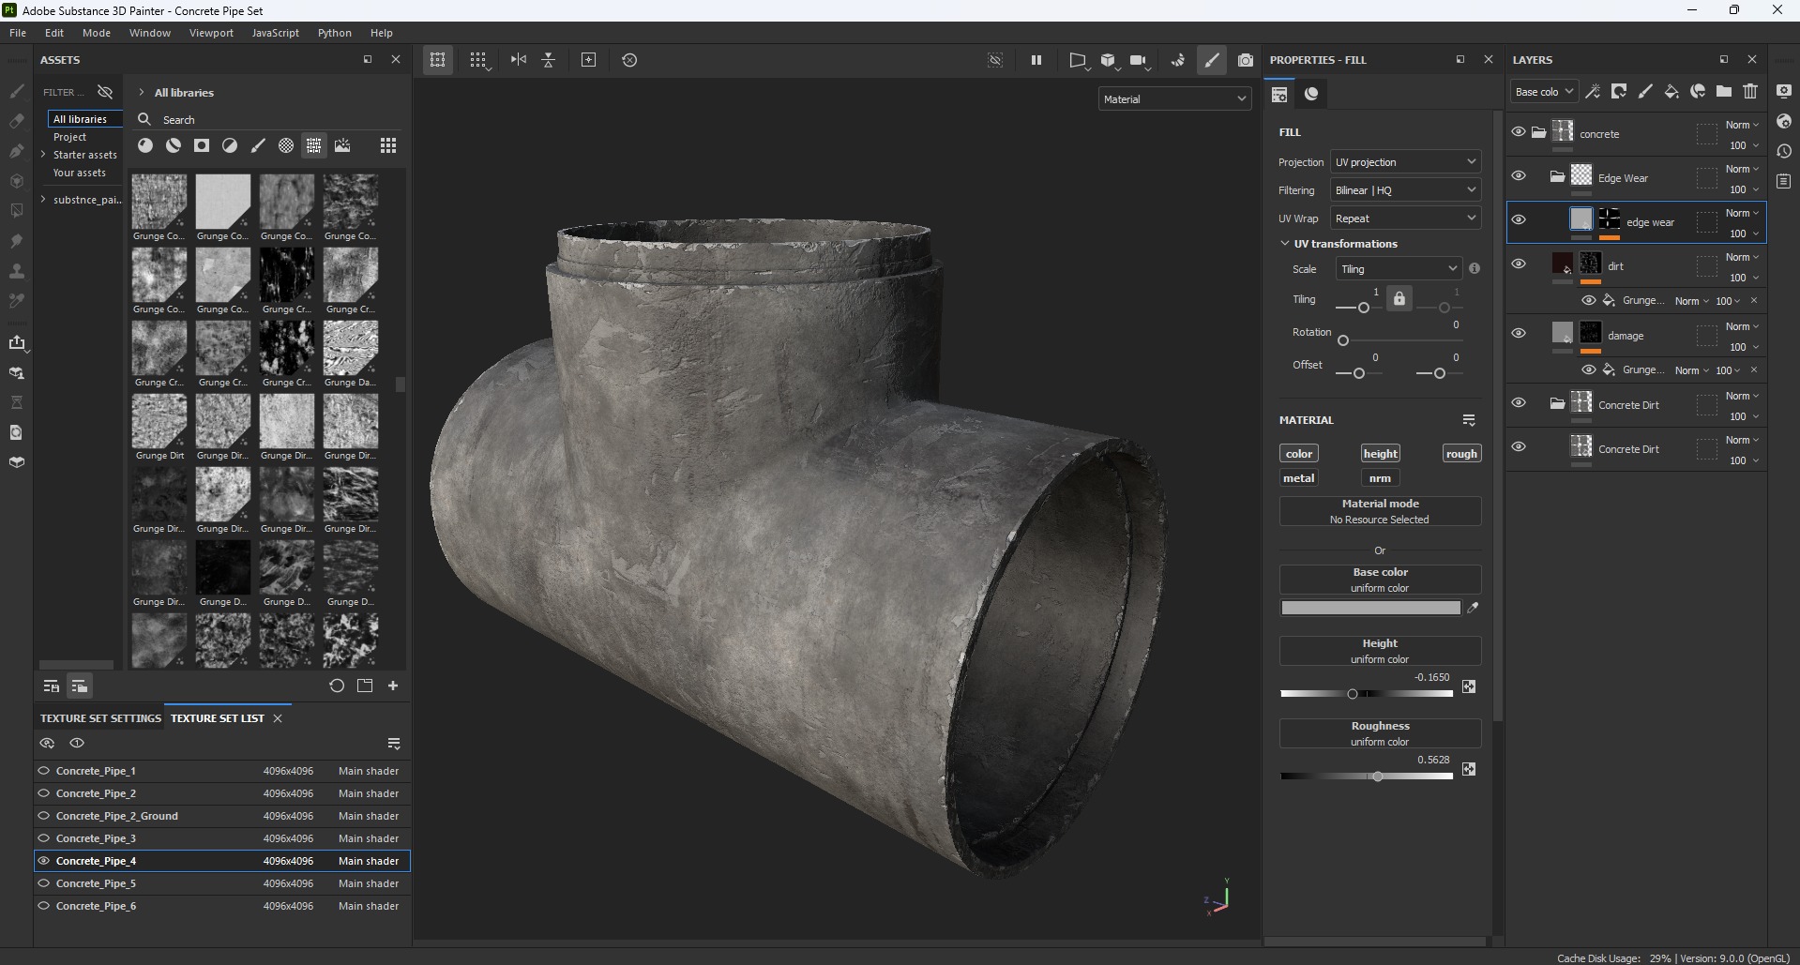Toggle the tiling lock button
This screenshot has height=965, width=1800.
coord(1399,299)
